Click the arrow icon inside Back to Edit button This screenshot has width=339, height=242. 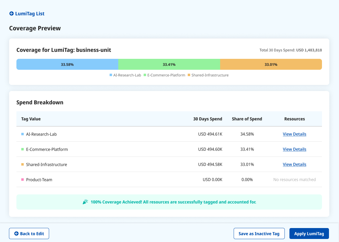tap(16, 234)
